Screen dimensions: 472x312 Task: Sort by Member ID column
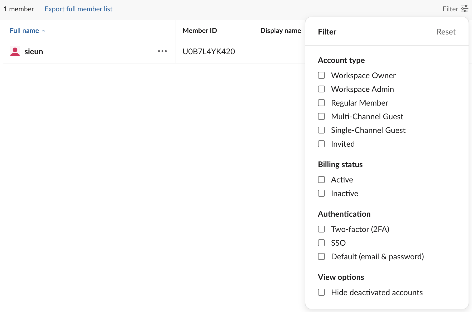[200, 31]
